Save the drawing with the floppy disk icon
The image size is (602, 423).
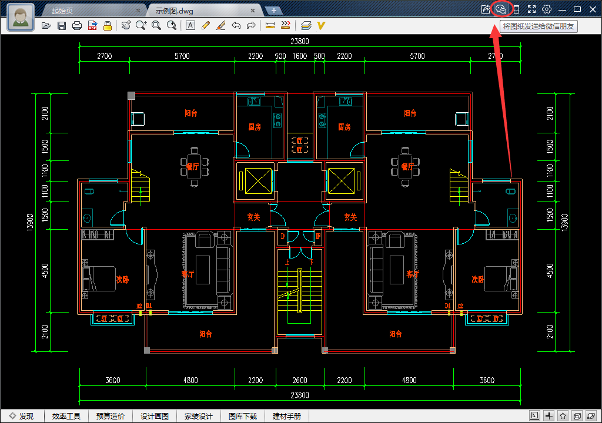point(62,25)
